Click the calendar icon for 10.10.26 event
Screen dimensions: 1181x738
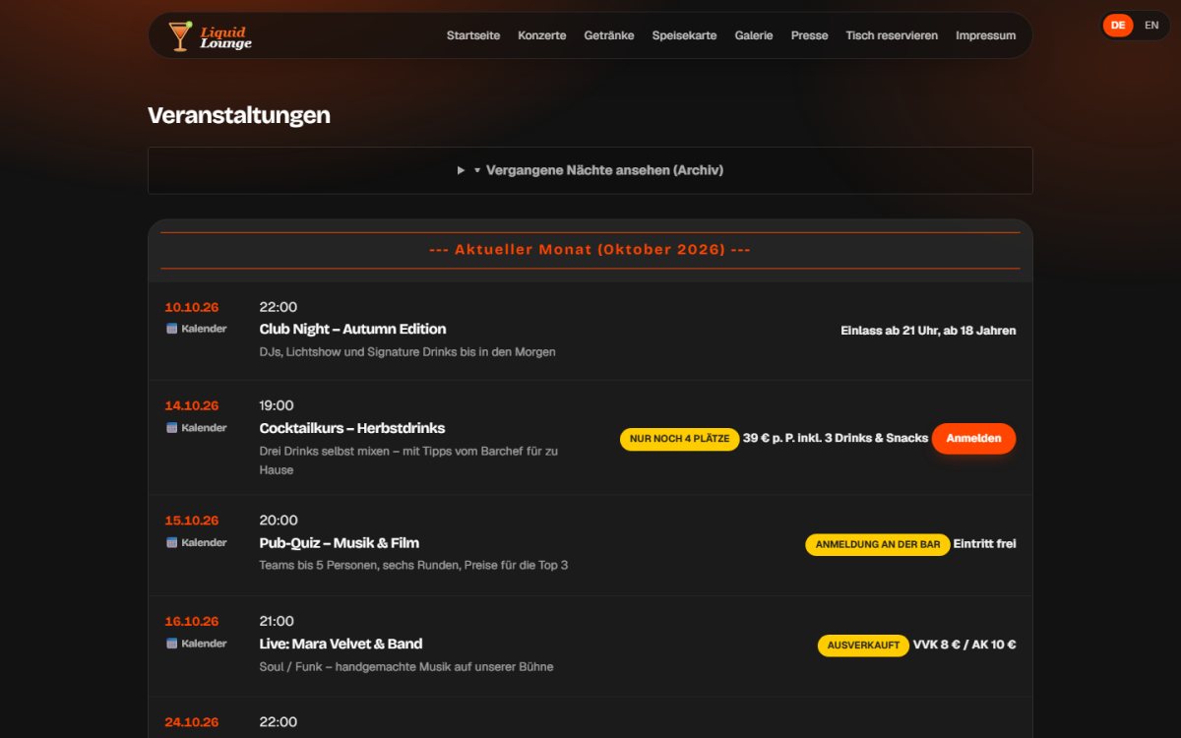pyautogui.click(x=171, y=329)
